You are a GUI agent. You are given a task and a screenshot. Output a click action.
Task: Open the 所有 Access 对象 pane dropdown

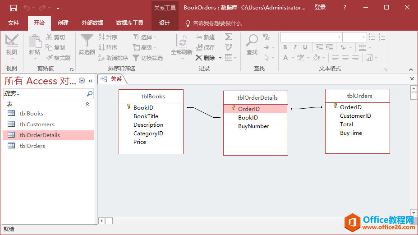tap(82, 81)
